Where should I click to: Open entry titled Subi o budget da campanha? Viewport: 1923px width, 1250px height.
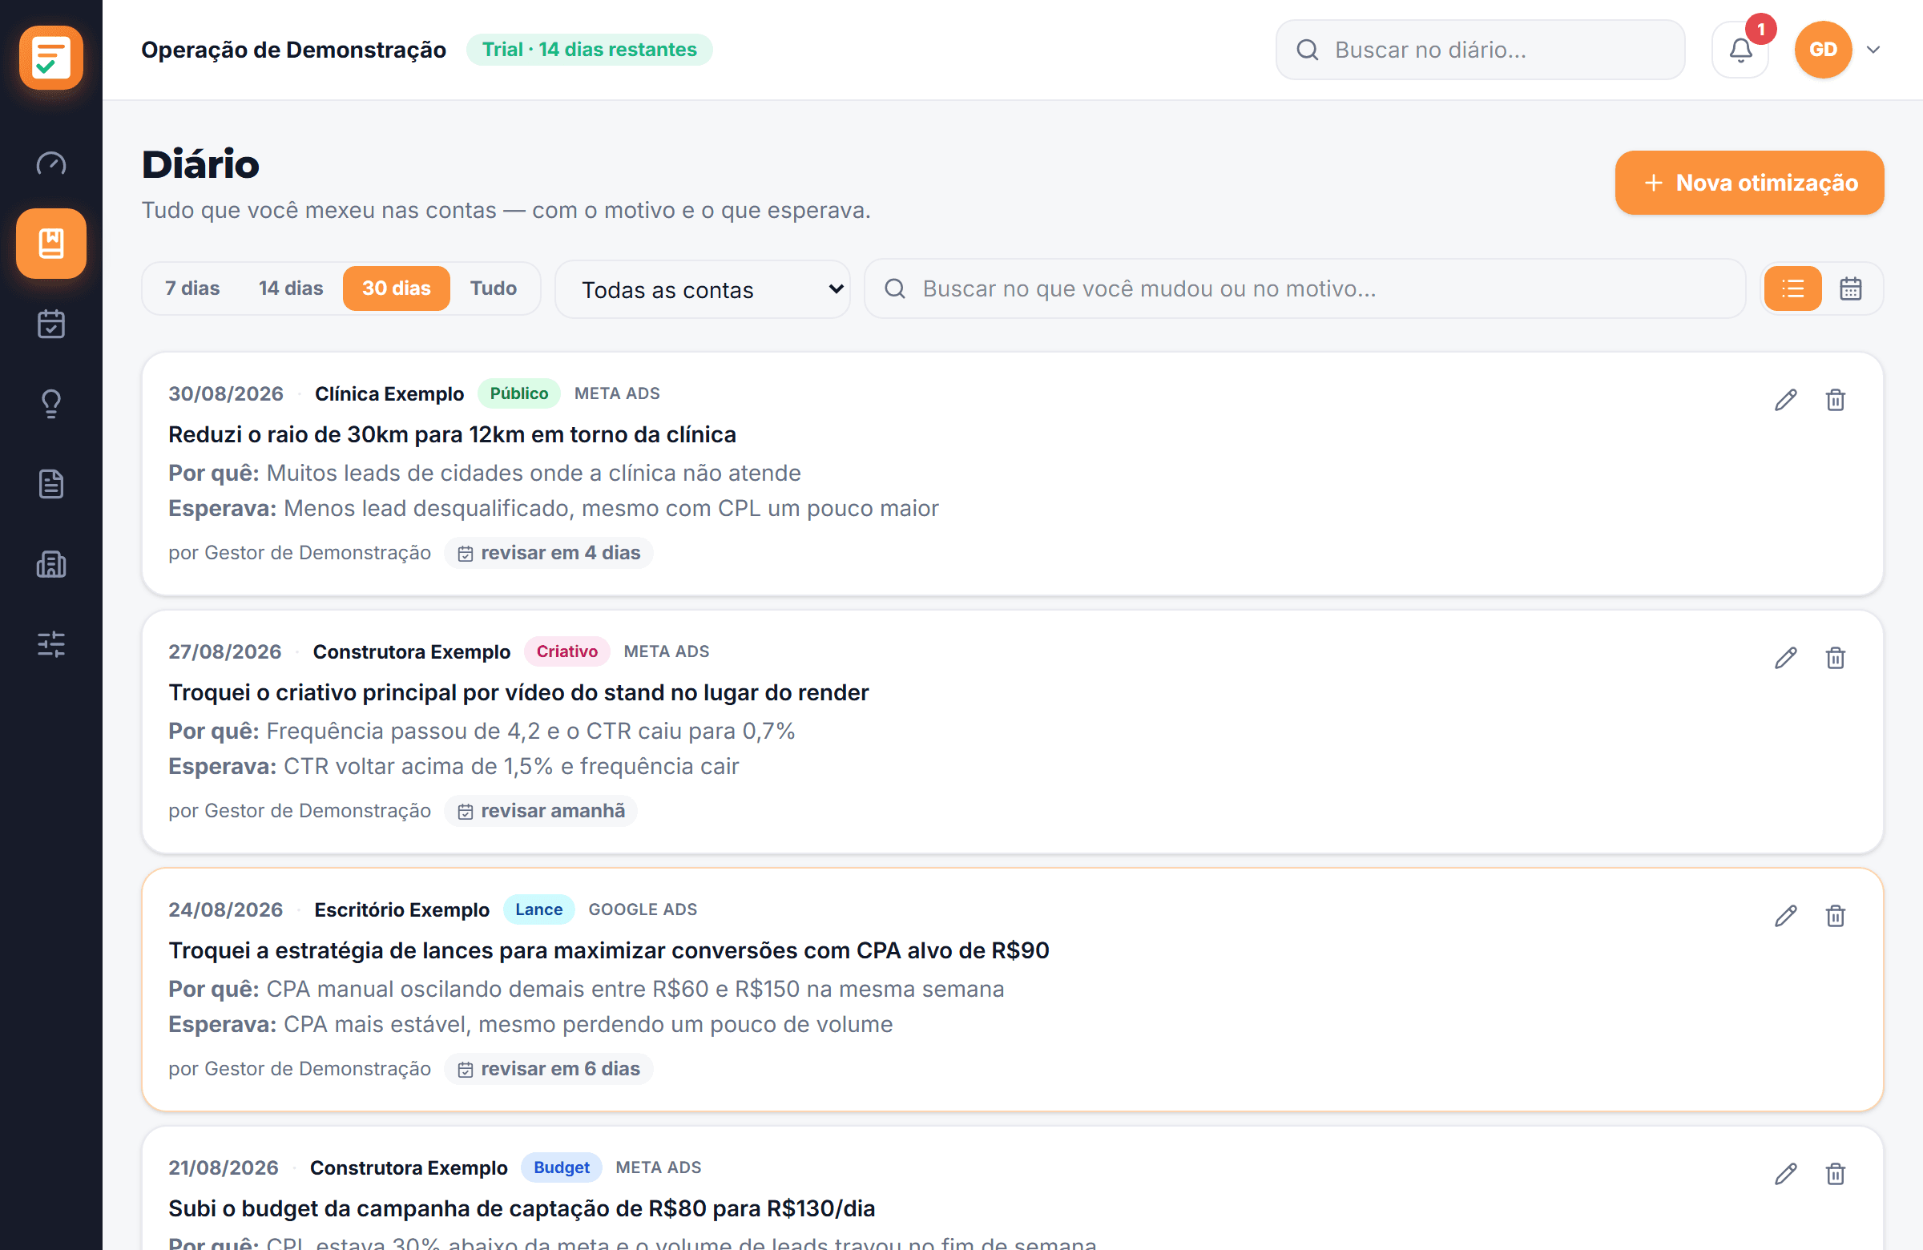(521, 1208)
